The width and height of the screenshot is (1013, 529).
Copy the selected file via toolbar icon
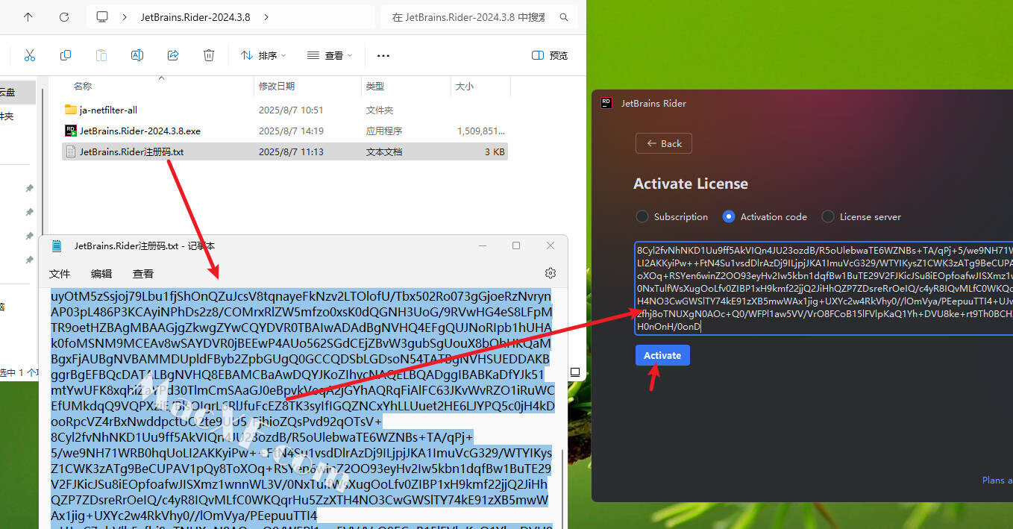pyautogui.click(x=66, y=55)
